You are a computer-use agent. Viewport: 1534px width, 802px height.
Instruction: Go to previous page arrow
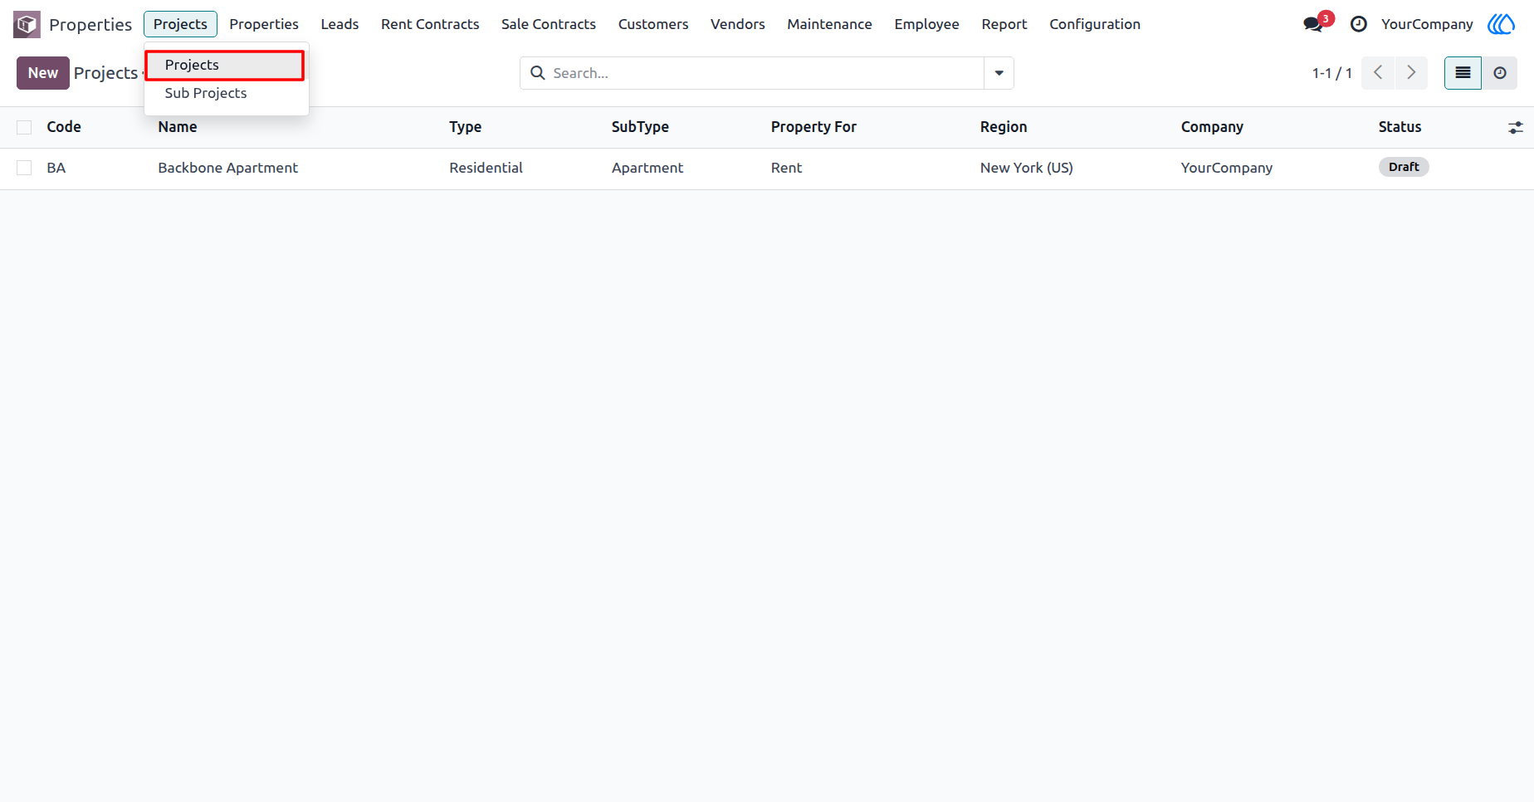click(1378, 73)
